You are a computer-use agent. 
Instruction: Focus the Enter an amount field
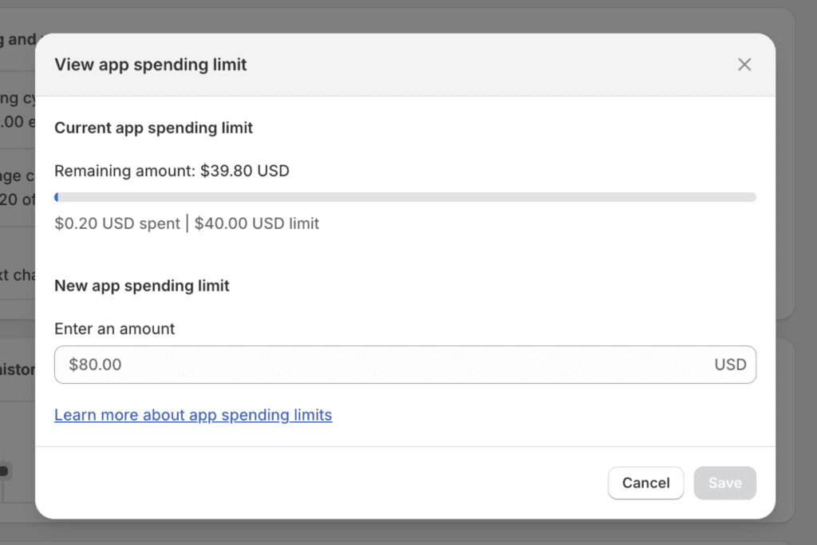pyautogui.click(x=383, y=365)
